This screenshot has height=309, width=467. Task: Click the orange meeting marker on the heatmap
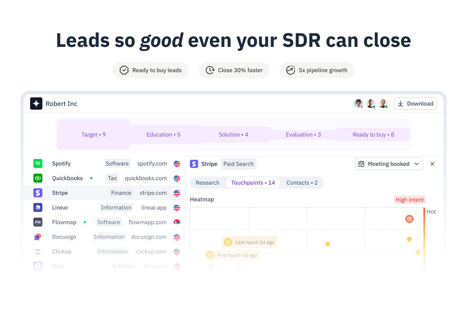pos(409,219)
